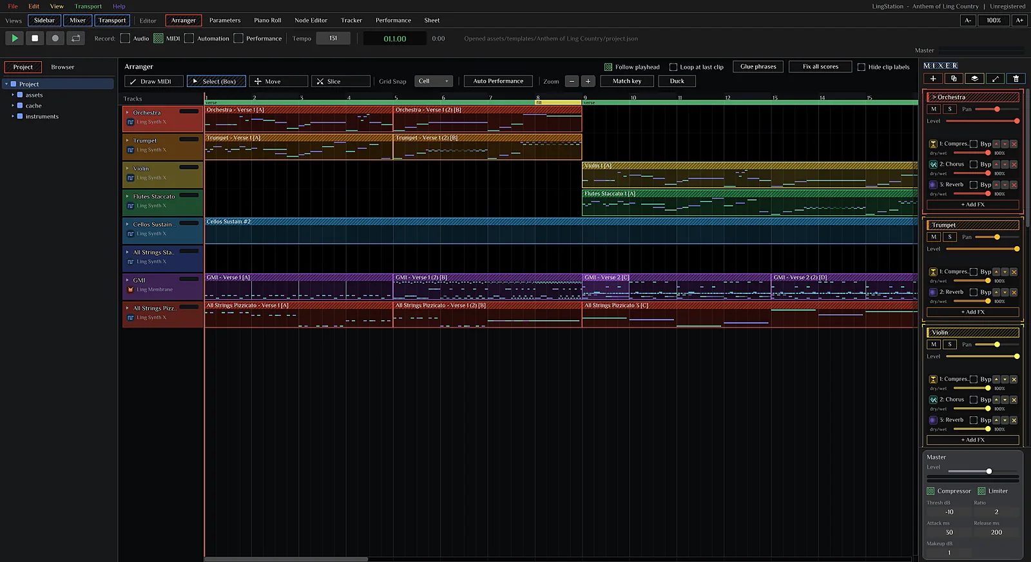Screen dimensions: 1031x562
Task: Enable Loop at last clip checkbox
Action: pyautogui.click(x=673, y=67)
